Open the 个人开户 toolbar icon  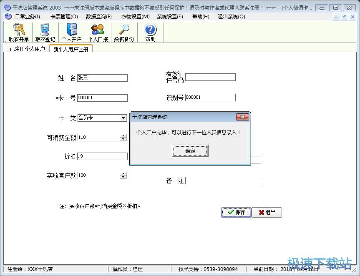71,33
